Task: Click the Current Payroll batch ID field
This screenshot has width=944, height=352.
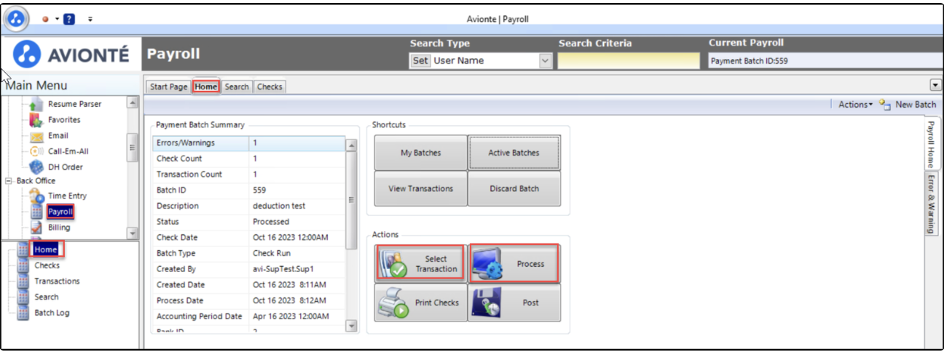Action: pyautogui.click(x=826, y=61)
